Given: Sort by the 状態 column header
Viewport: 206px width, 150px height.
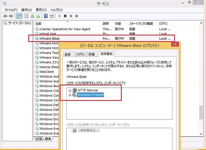Looking at the screenshot, I should click(120, 24).
